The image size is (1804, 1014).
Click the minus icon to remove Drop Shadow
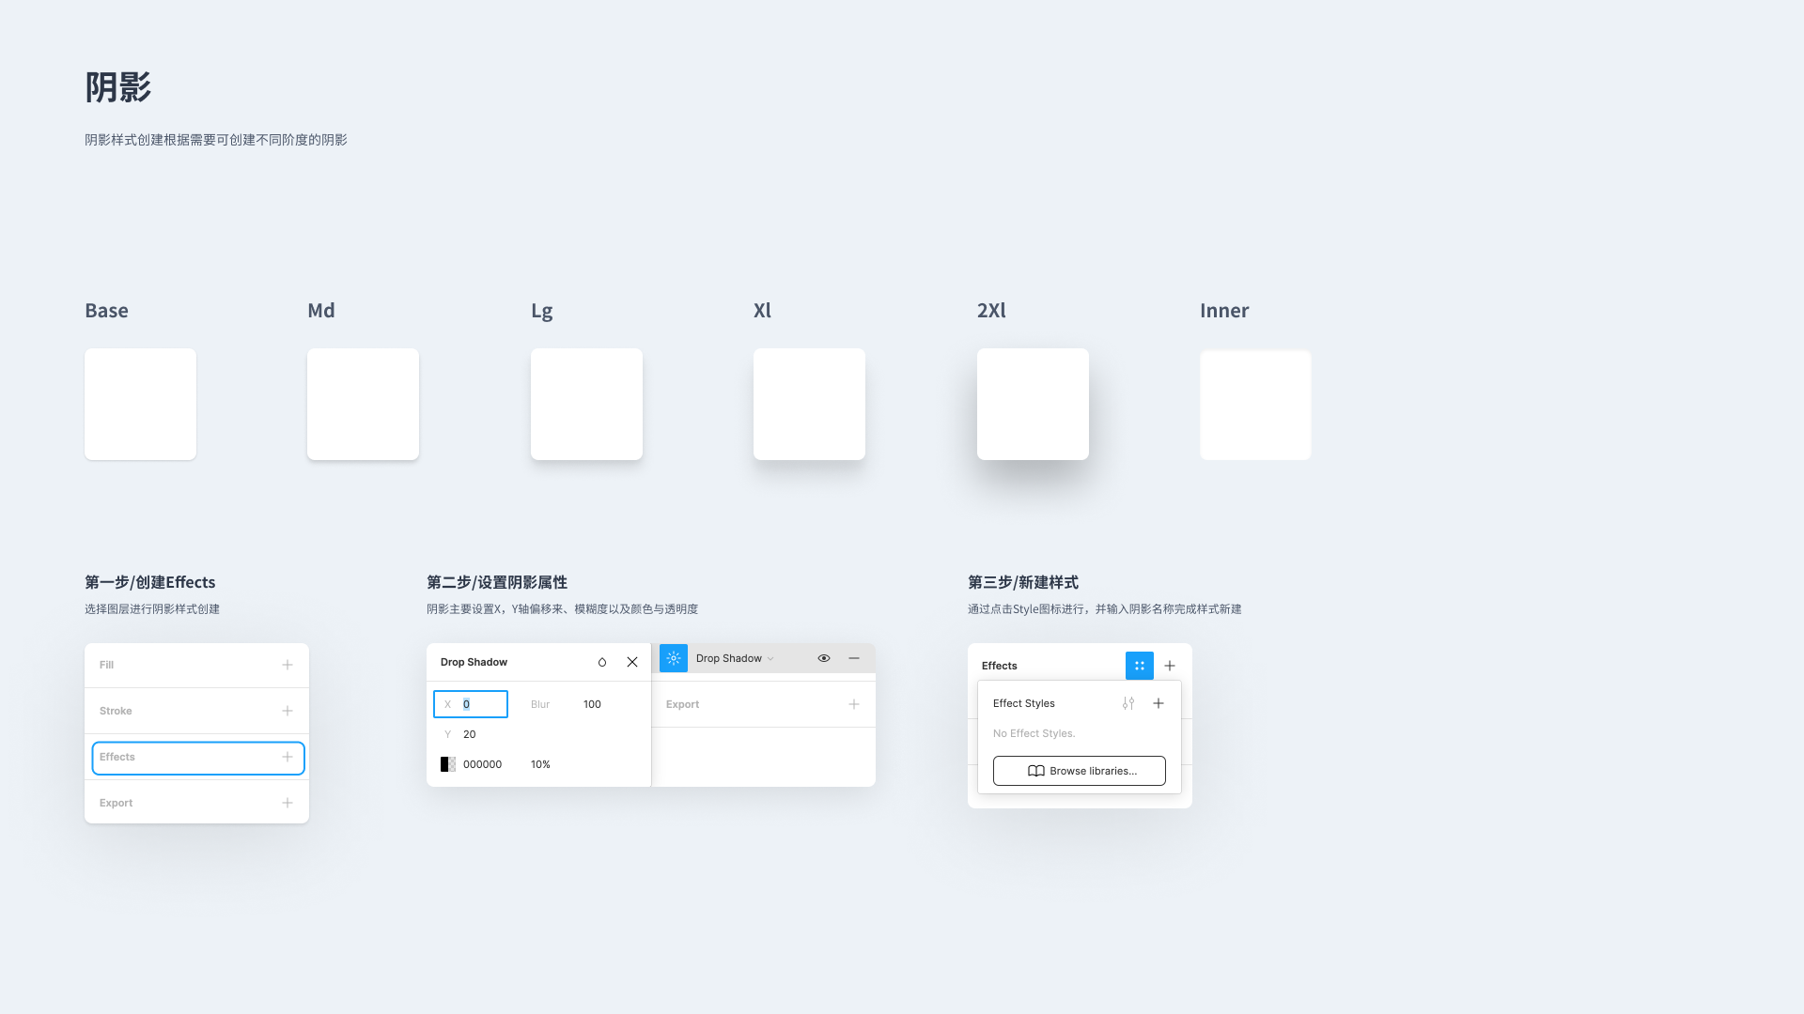click(x=854, y=657)
